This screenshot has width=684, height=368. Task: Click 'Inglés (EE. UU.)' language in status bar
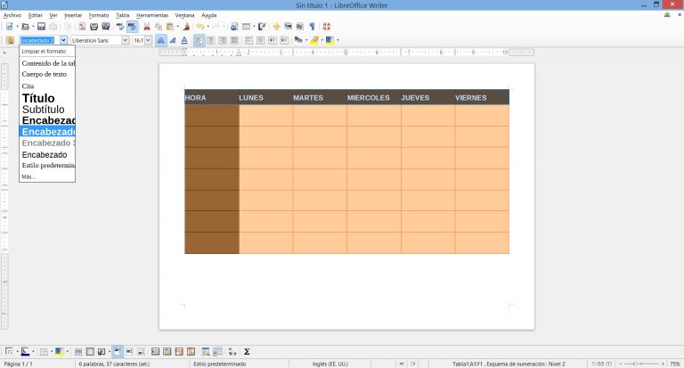(330, 364)
